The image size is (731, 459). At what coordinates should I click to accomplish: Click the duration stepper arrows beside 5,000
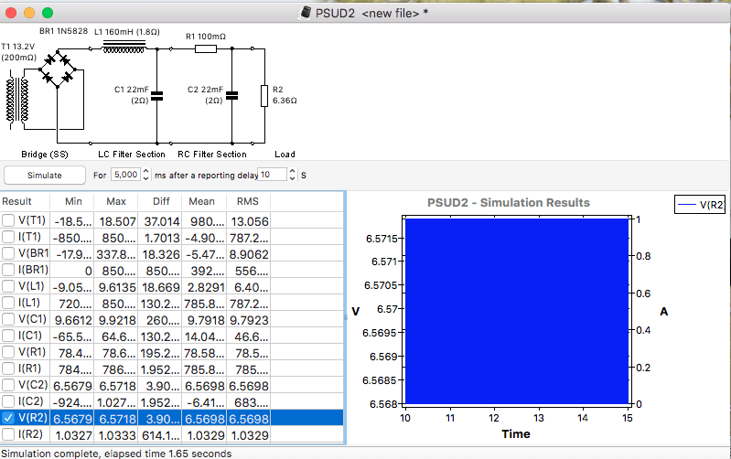[145, 175]
